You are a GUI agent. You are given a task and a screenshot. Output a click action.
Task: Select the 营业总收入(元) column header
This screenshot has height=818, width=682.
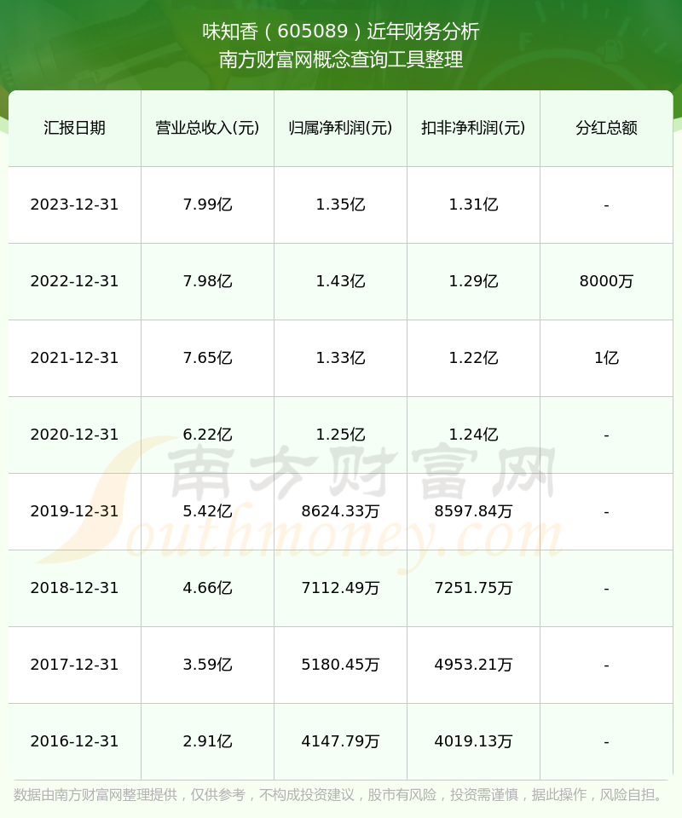[x=208, y=128]
